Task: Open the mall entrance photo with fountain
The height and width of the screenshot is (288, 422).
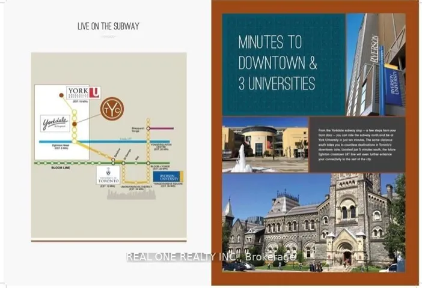Action: 264,145
